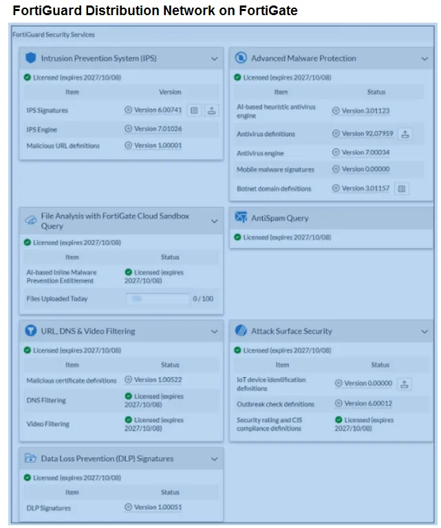Select the Malicious URL definitions label

click(63, 146)
